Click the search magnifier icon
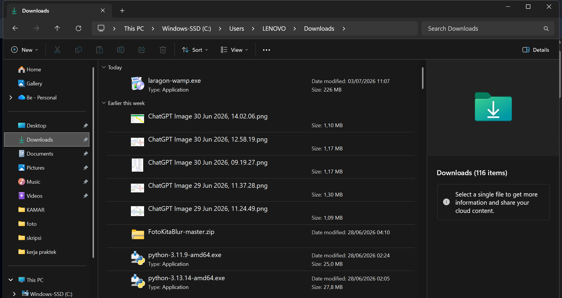 pyautogui.click(x=546, y=29)
